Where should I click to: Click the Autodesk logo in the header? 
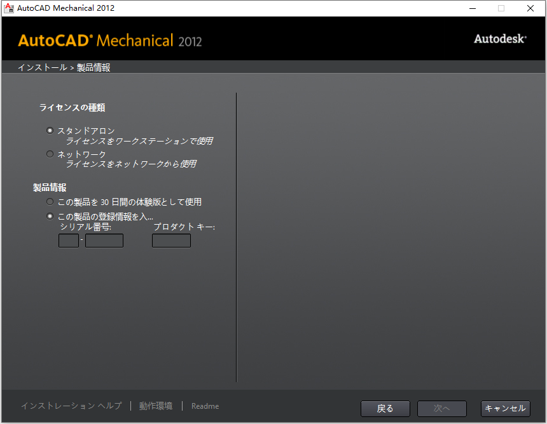[x=501, y=39]
